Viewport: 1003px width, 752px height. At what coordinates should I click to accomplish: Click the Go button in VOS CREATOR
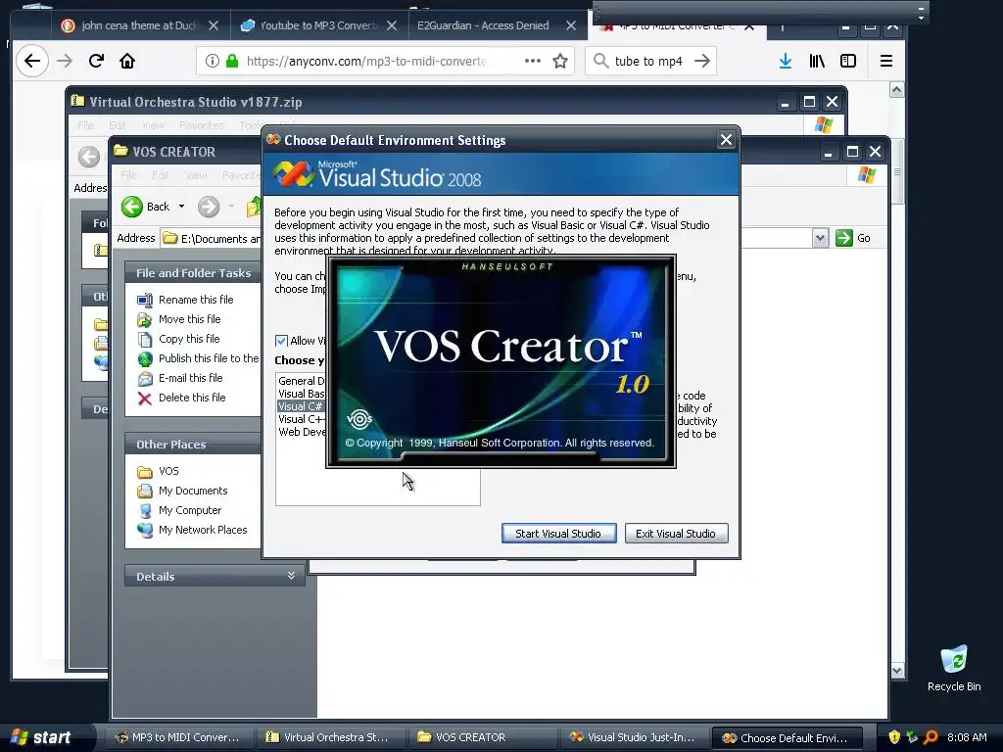(854, 239)
